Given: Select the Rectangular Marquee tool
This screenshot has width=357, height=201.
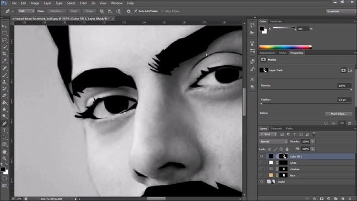Looking at the screenshot, I should (x=4, y=33).
